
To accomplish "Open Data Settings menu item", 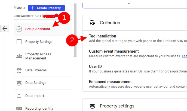I will click(x=43, y=83).
